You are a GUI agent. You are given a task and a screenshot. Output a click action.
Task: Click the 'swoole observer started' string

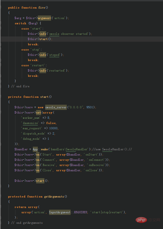68,34
